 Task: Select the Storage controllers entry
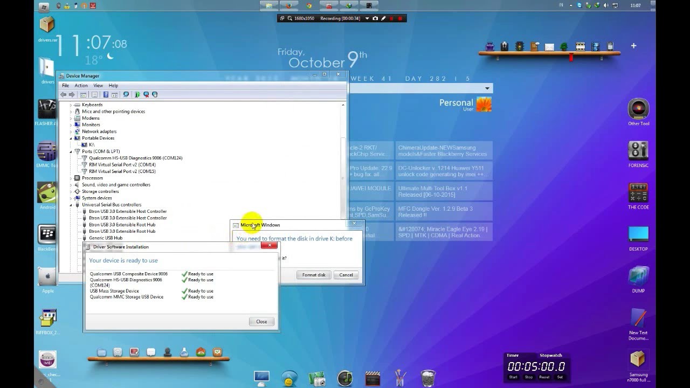point(100,191)
